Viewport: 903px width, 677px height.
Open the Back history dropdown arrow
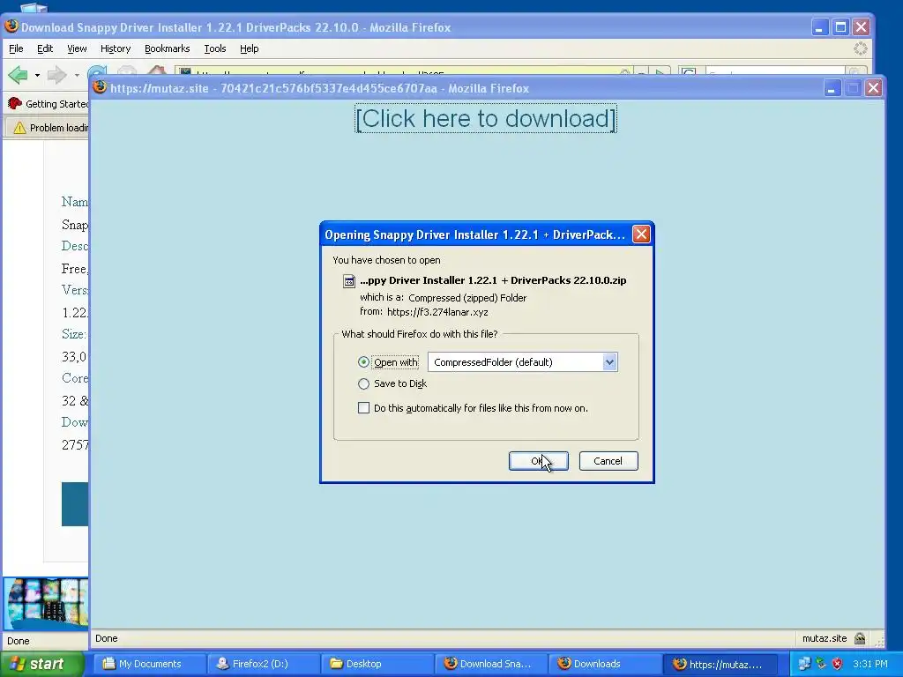(37, 75)
